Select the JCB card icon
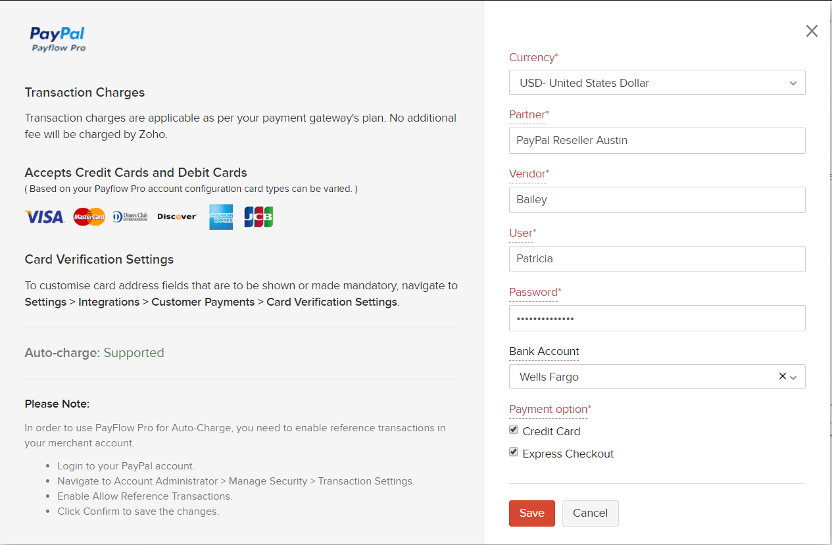 258,217
